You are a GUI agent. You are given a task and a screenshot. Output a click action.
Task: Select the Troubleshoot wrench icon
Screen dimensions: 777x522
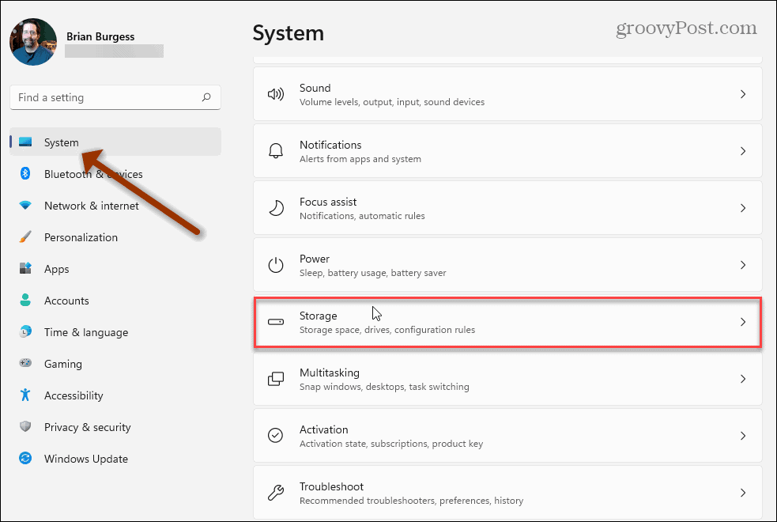(x=275, y=492)
